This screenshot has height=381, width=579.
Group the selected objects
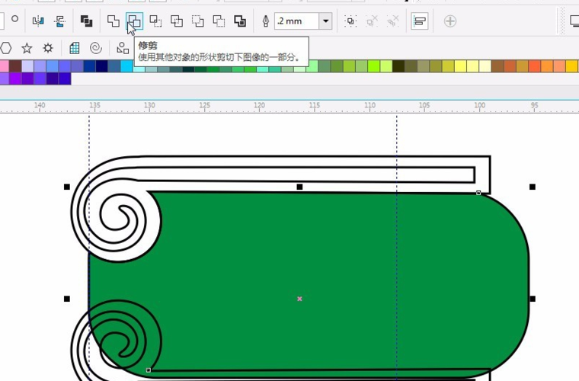(x=350, y=21)
